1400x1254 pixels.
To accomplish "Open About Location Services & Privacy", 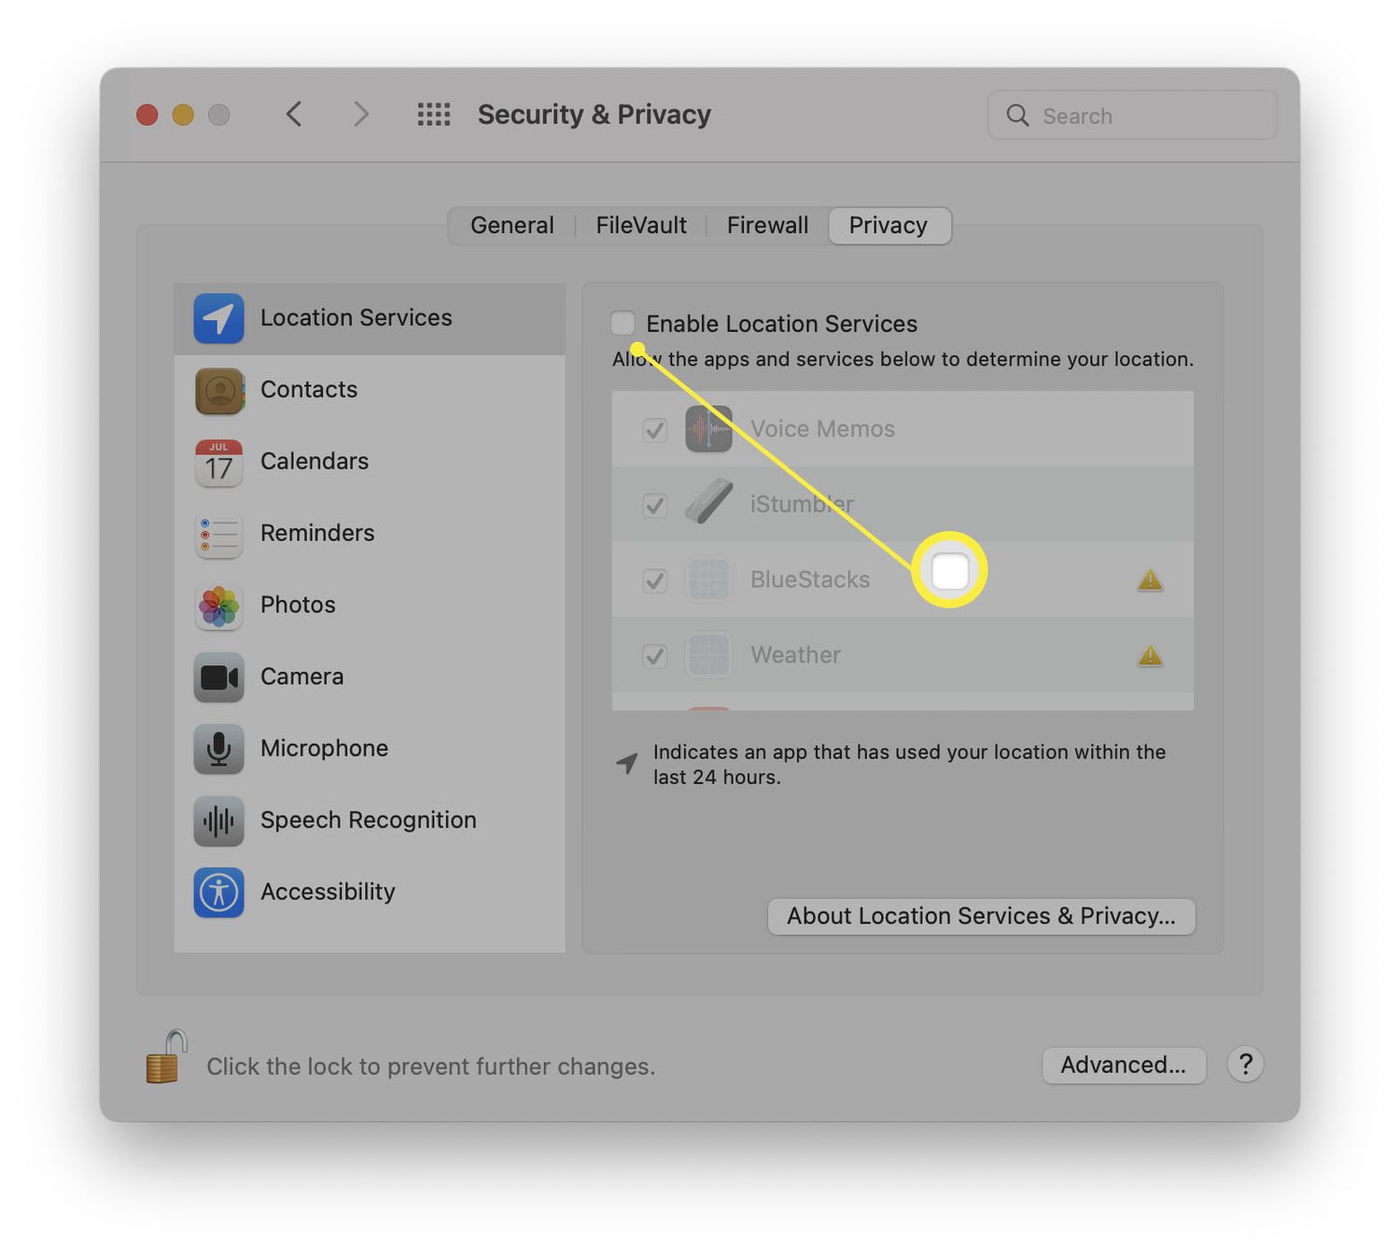I will pyautogui.click(x=981, y=916).
